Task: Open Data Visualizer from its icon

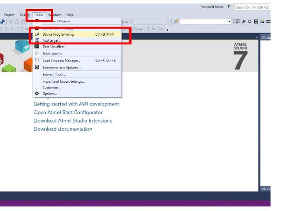Action: pyautogui.click(x=37, y=47)
